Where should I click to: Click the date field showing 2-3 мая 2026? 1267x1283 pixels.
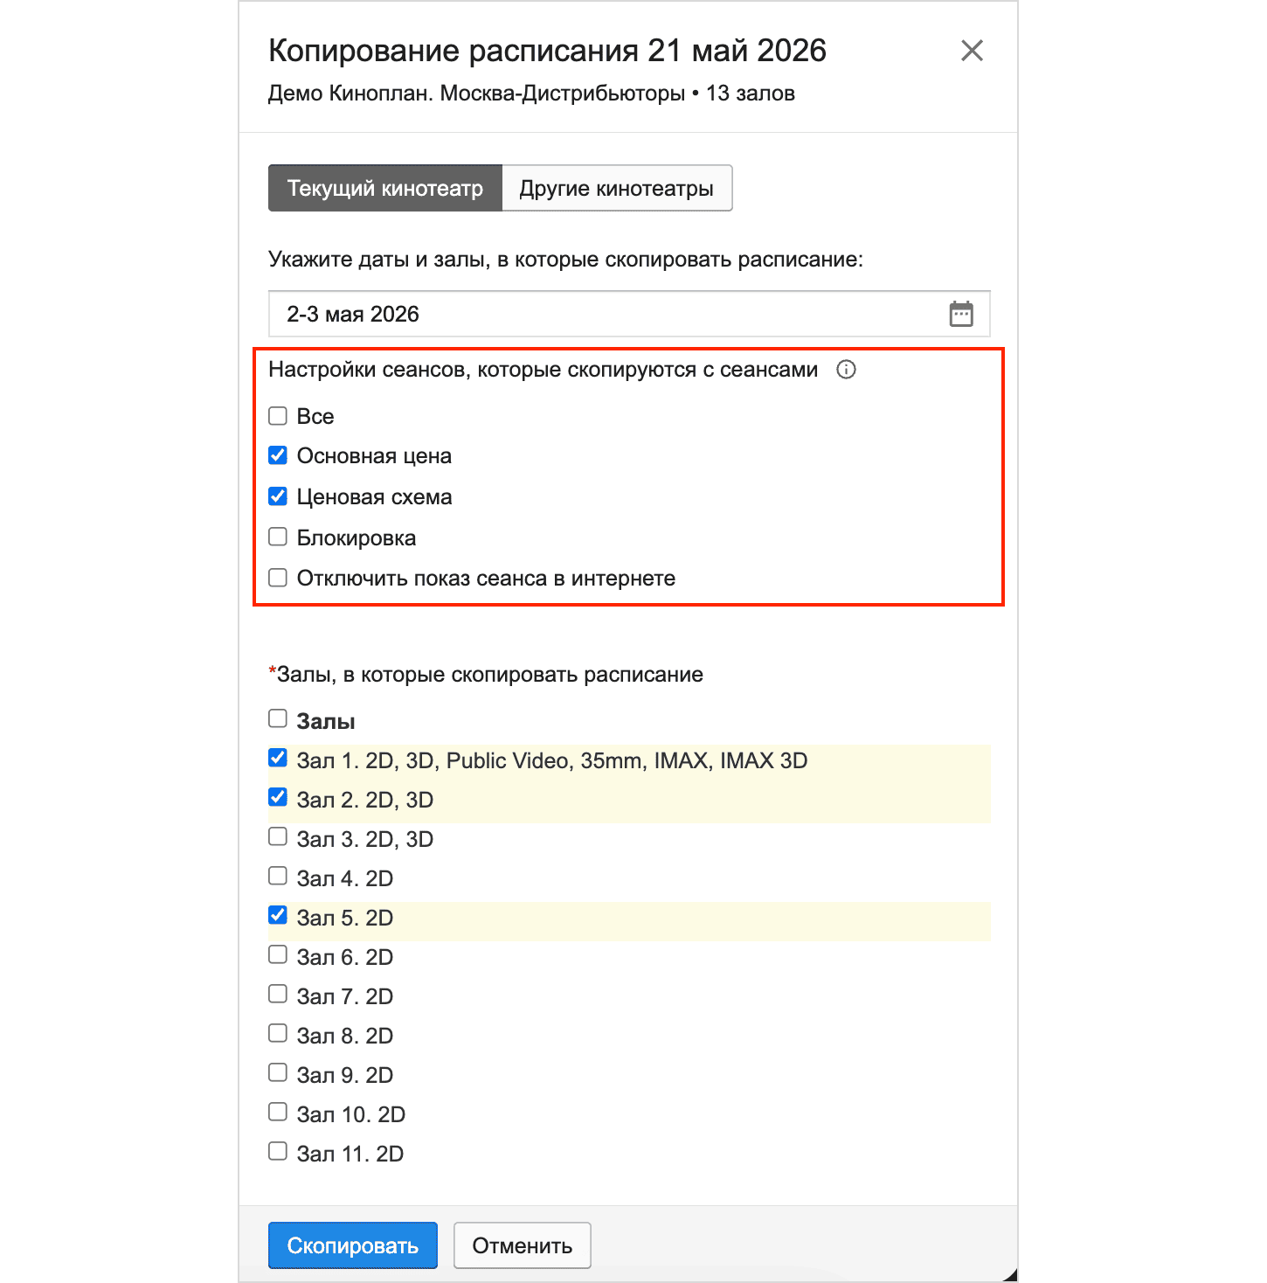[x=629, y=314]
